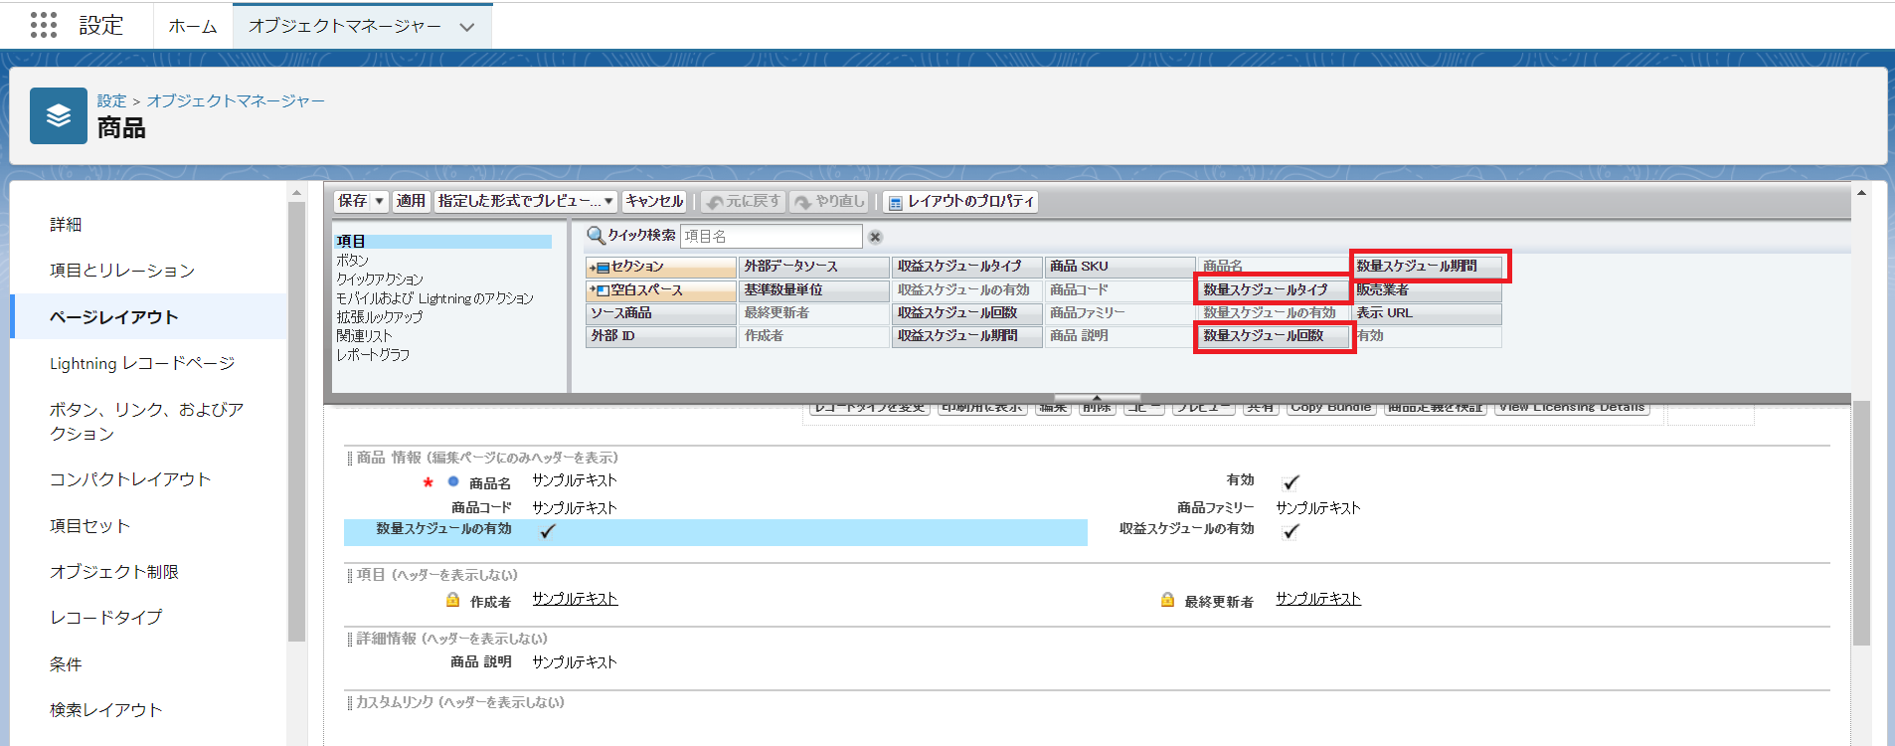Toggle the 有効 checkmark in layout
The image size is (1895, 746).
pos(1291,482)
